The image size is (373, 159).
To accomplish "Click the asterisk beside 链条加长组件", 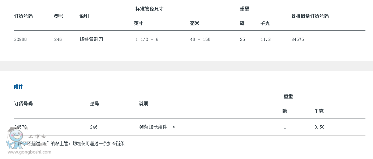I will coord(173,127).
